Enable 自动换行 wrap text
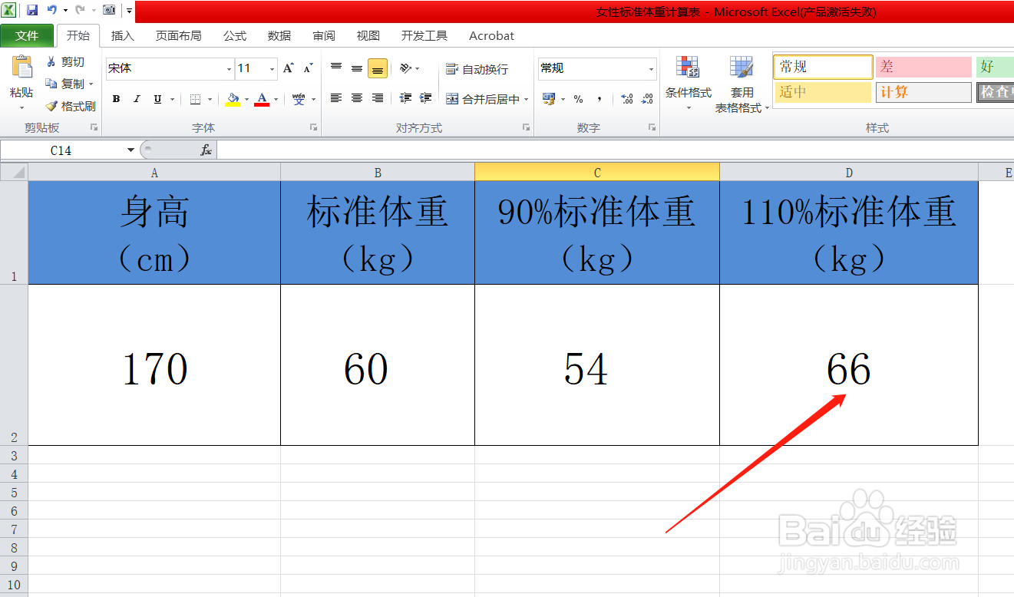The width and height of the screenshot is (1014, 597). point(477,69)
